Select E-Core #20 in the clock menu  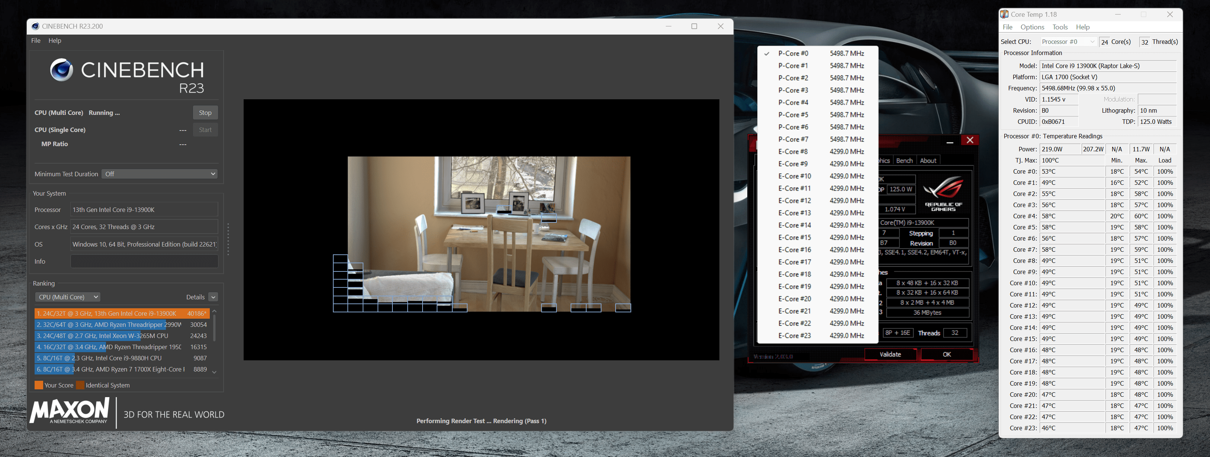(817, 299)
